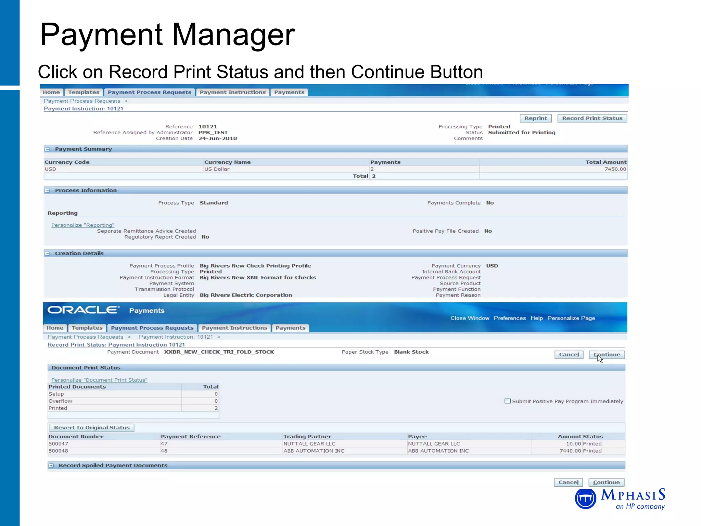Image resolution: width=701 pixels, height=526 pixels.
Task: Select Payment Process Requests tab in lower page
Action: (x=152, y=328)
